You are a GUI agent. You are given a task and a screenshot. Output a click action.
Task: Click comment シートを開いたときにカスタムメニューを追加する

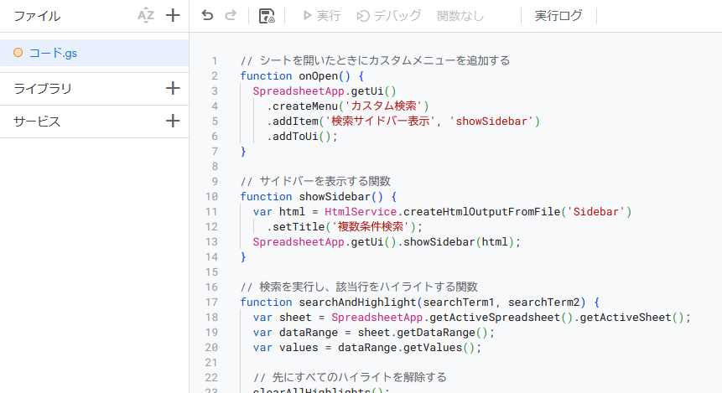(x=376, y=60)
